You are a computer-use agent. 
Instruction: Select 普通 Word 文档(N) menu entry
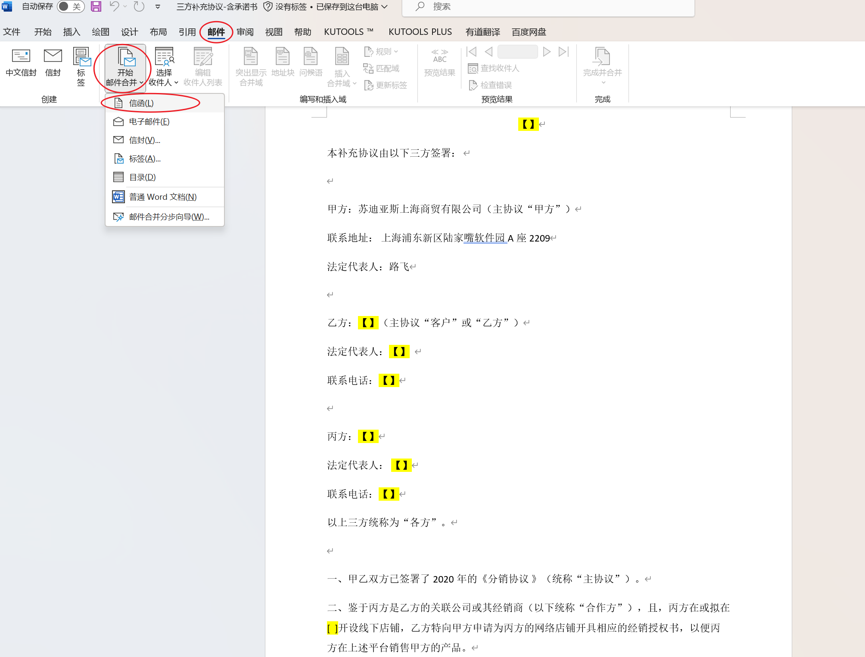click(165, 197)
